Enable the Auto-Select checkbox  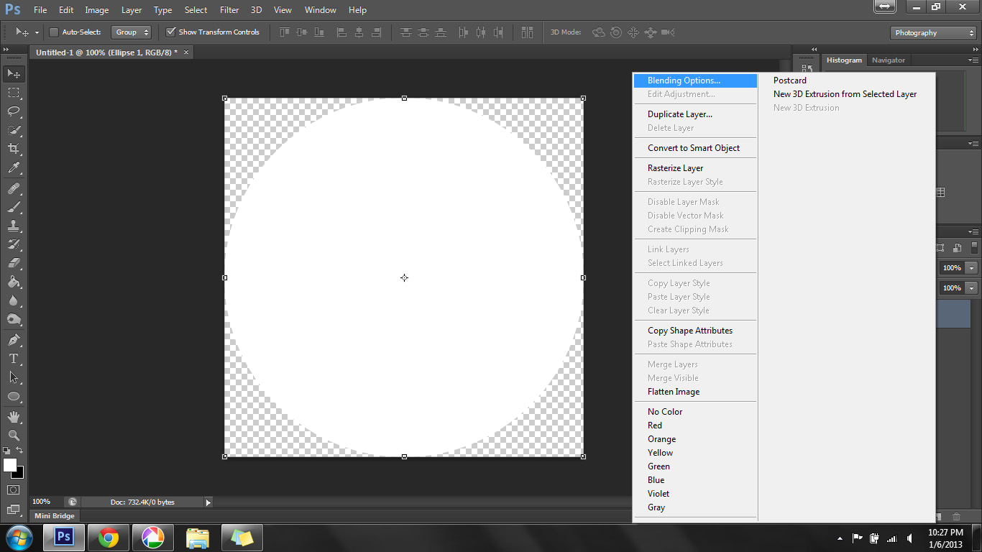(54, 32)
